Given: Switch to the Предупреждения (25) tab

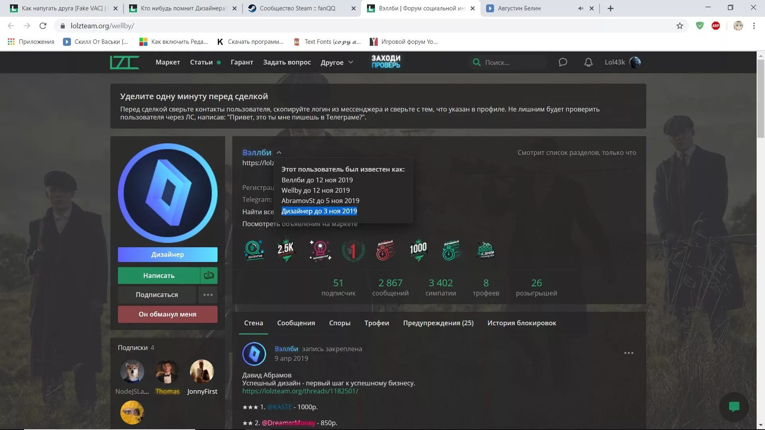Looking at the screenshot, I should point(438,323).
